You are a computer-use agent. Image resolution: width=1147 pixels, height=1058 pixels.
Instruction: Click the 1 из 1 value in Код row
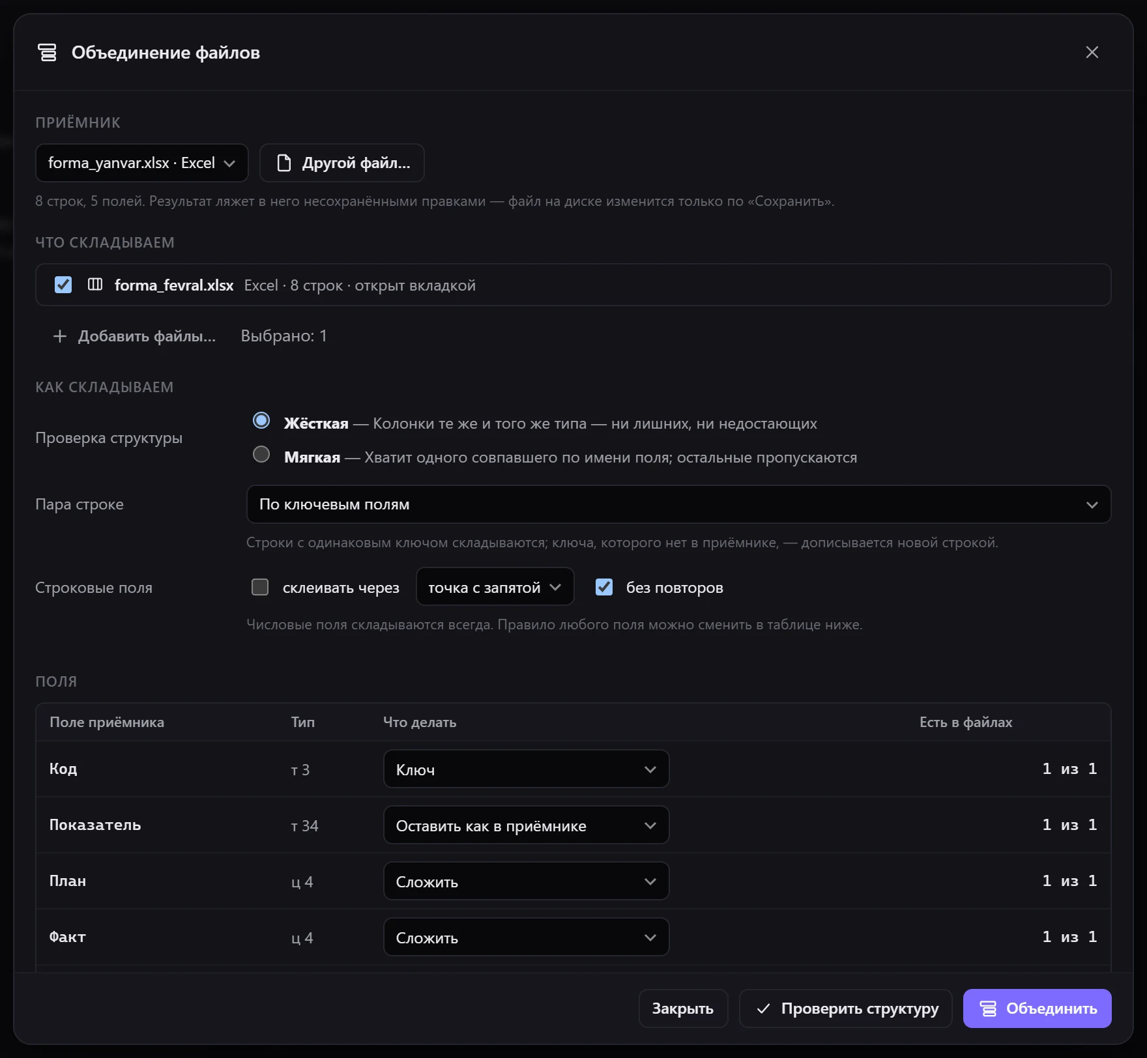1069,769
